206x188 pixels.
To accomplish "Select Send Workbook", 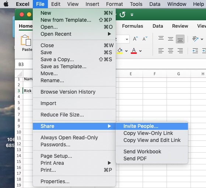I will 152,152.
